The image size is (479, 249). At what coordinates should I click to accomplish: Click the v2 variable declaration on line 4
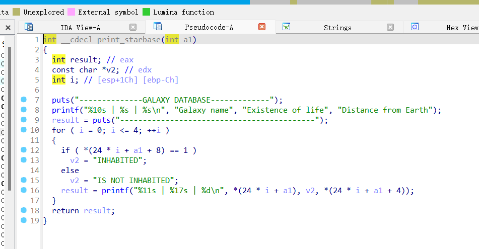pyautogui.click(x=111, y=70)
